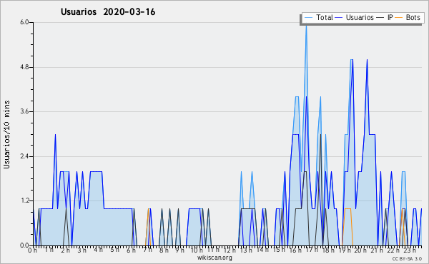Click the x-axis label '13 h'

tap(246, 250)
